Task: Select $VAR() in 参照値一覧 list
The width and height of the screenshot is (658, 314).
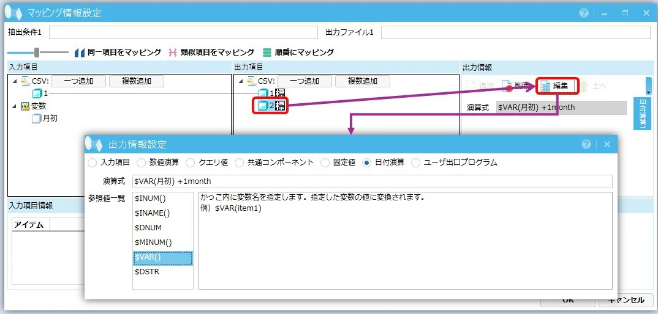Action: click(x=163, y=258)
